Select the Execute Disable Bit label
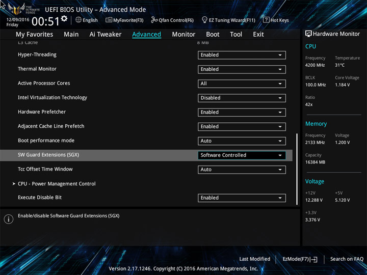The image size is (367, 275). tap(40, 198)
